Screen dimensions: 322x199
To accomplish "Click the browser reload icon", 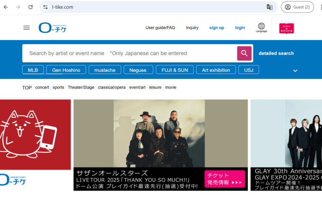I will coord(30,7).
